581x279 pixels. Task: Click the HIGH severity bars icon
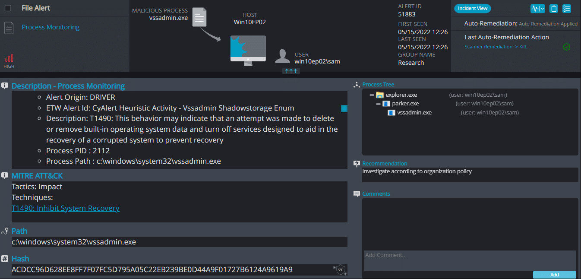(9, 58)
